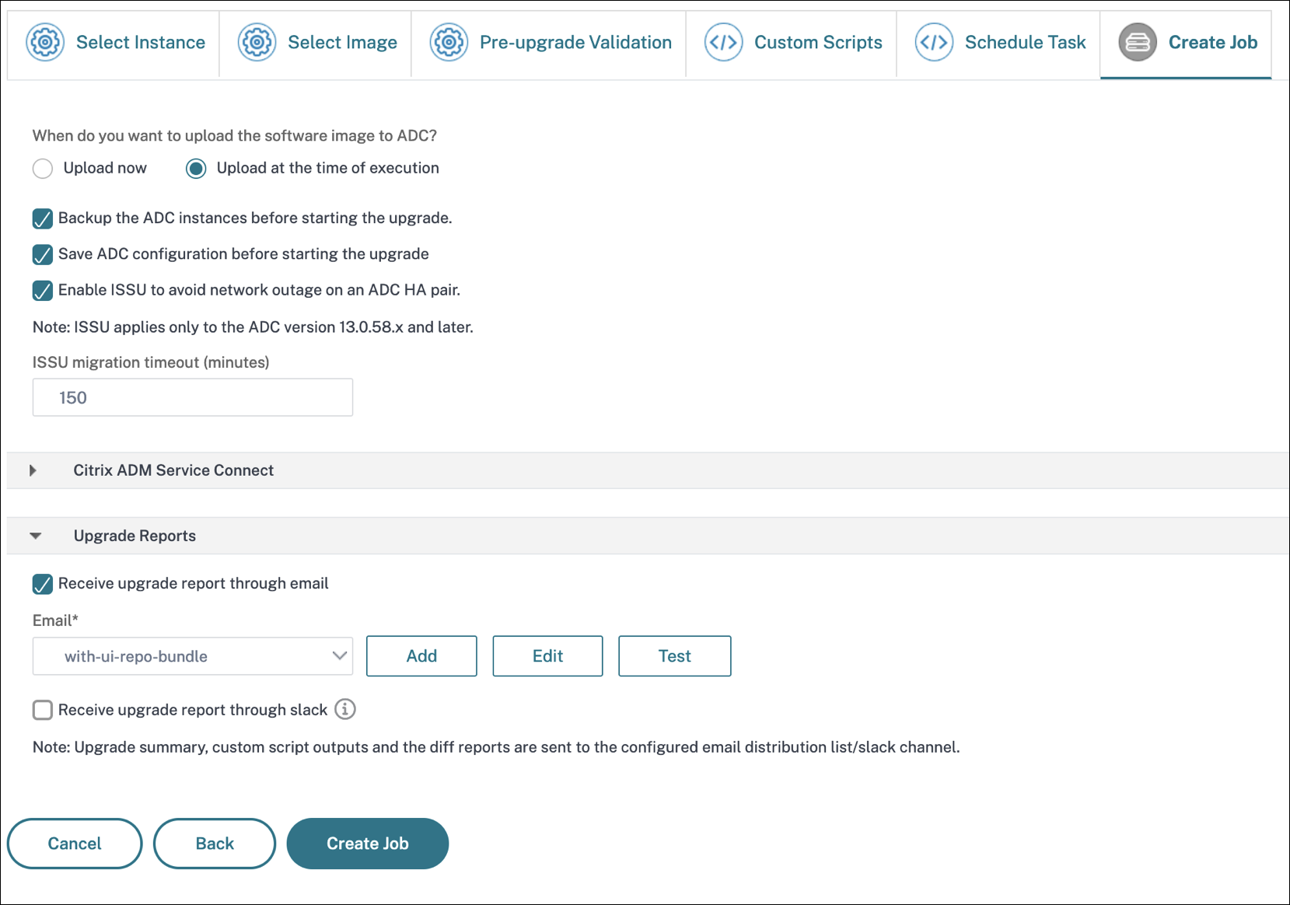
Task: Click the Select Instance gear icon
Action: (x=45, y=42)
